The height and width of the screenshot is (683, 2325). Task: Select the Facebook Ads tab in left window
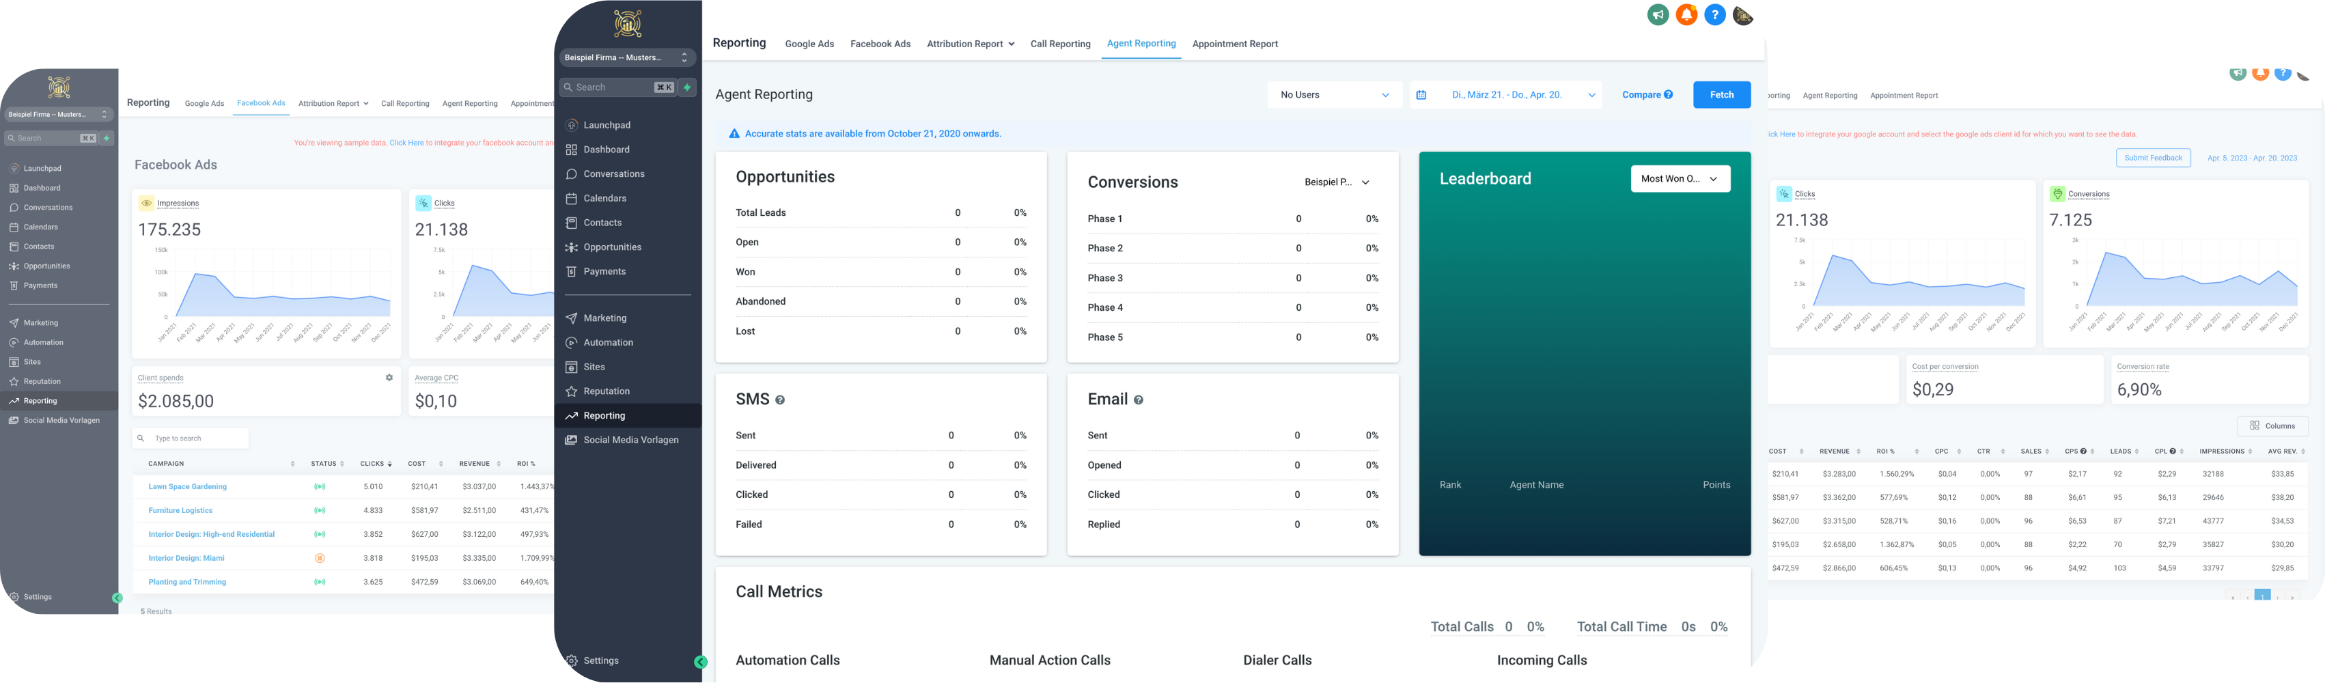click(261, 103)
